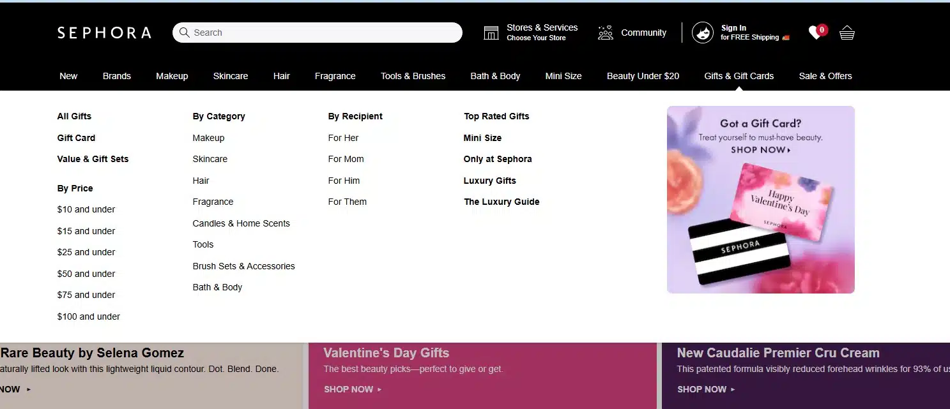
Task: Click the Community people icon
Action: pos(605,33)
